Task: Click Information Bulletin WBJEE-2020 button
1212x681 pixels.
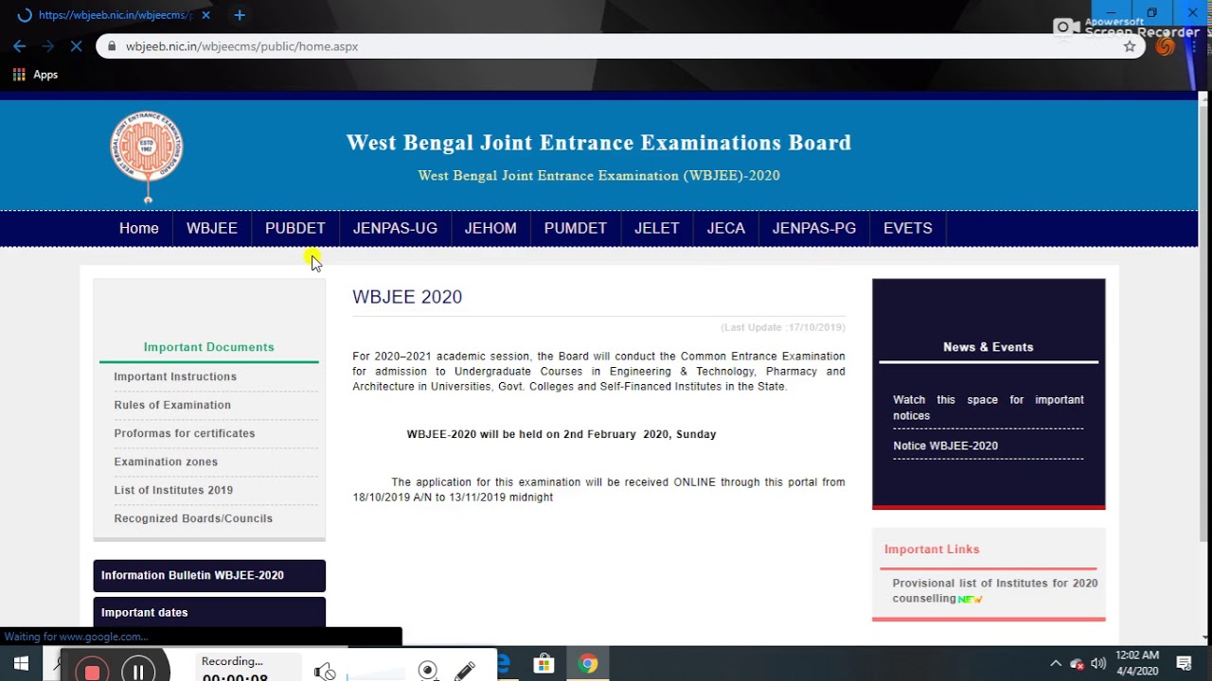Action: (209, 575)
